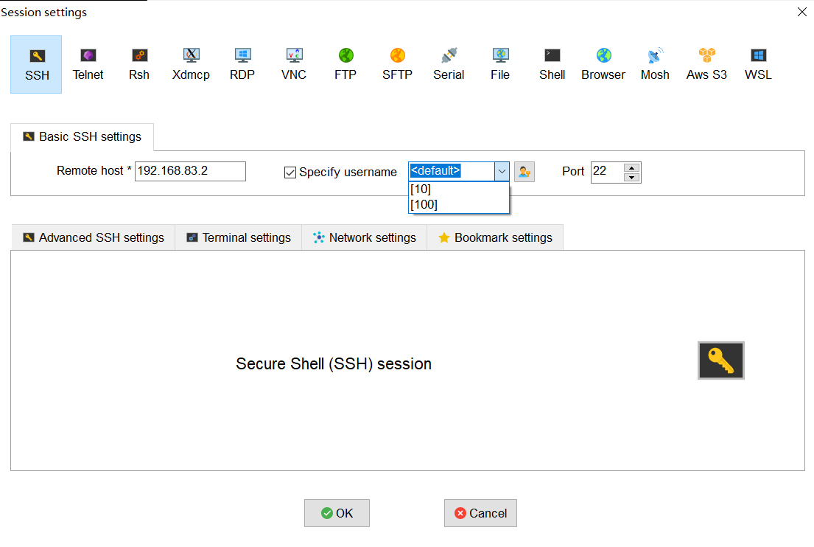Viewport: 814px width, 547px height.
Task: Pick the Browser session type
Action: click(603, 64)
